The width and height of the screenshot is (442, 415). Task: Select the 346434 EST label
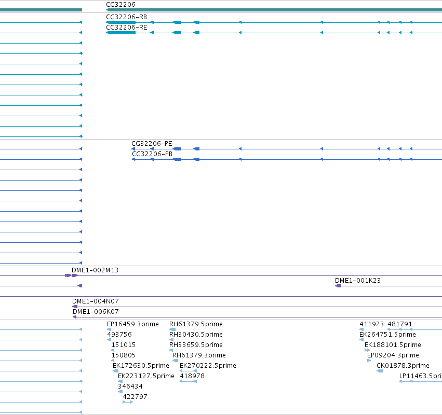point(130,386)
